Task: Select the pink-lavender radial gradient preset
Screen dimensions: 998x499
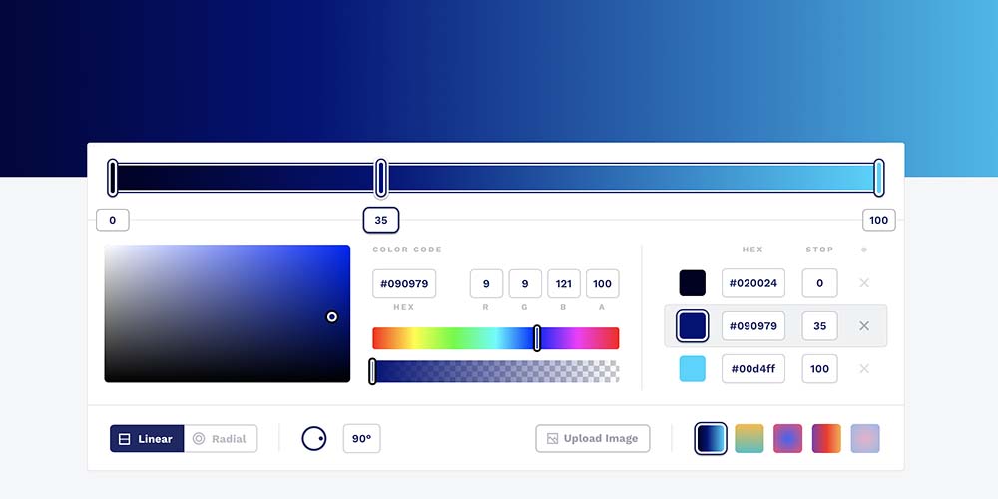Action: click(865, 438)
